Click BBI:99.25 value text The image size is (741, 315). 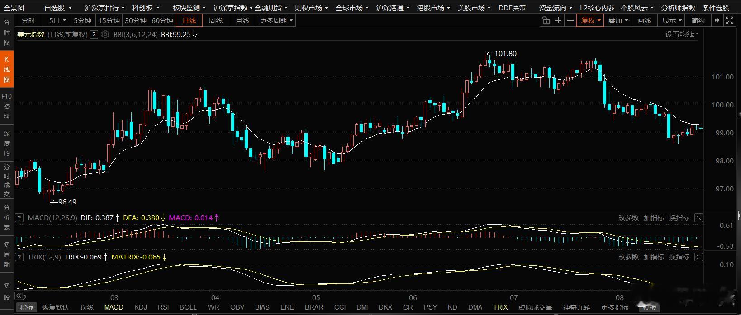(x=176, y=34)
